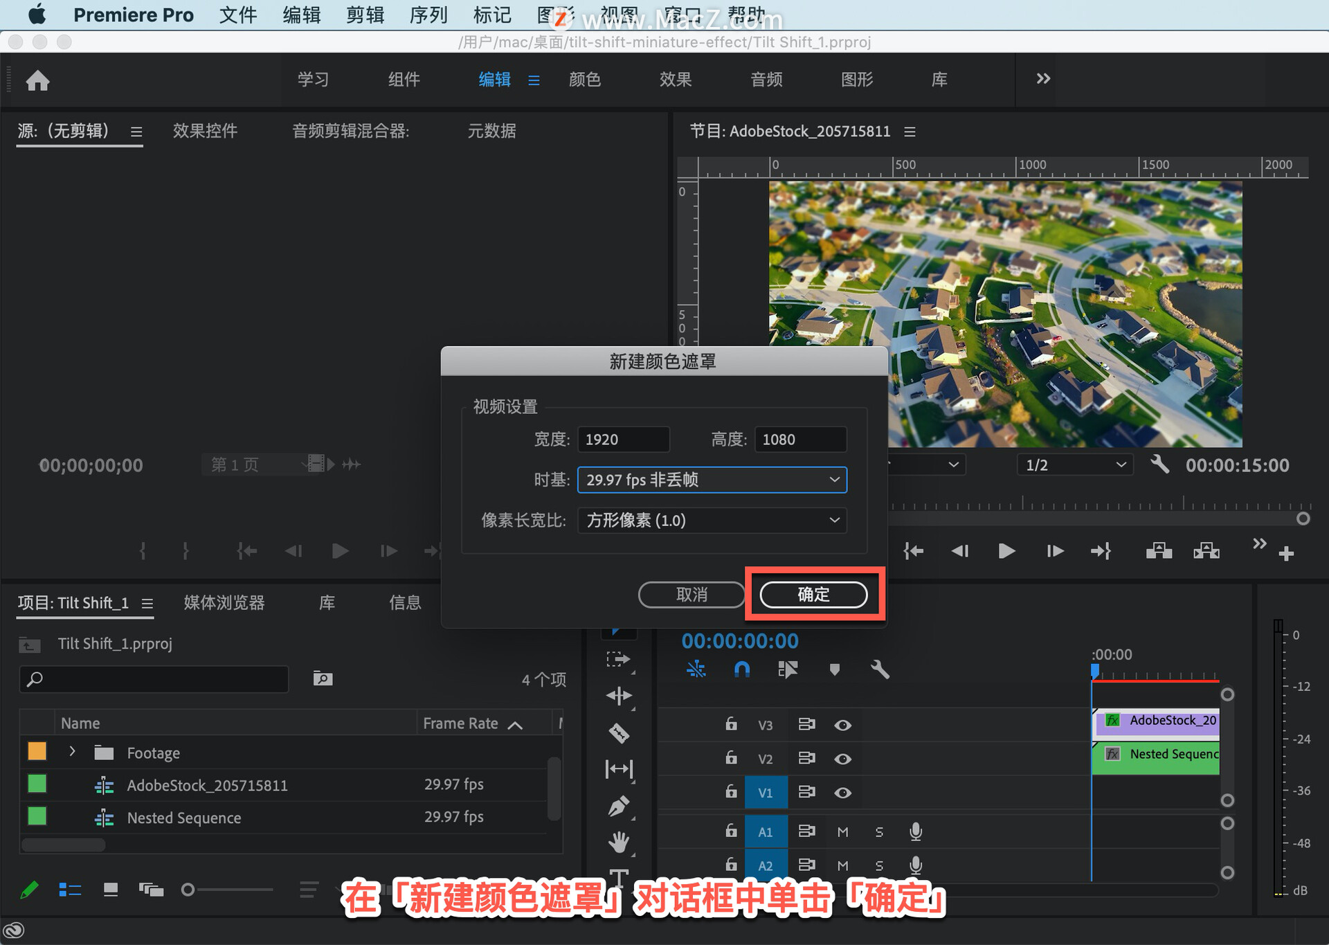
Task: Go to In point in Program monitor
Action: [914, 551]
